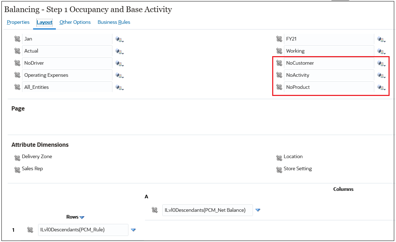The image size is (396, 242).
Task: Click the Jan member field
Action: click(x=67, y=39)
